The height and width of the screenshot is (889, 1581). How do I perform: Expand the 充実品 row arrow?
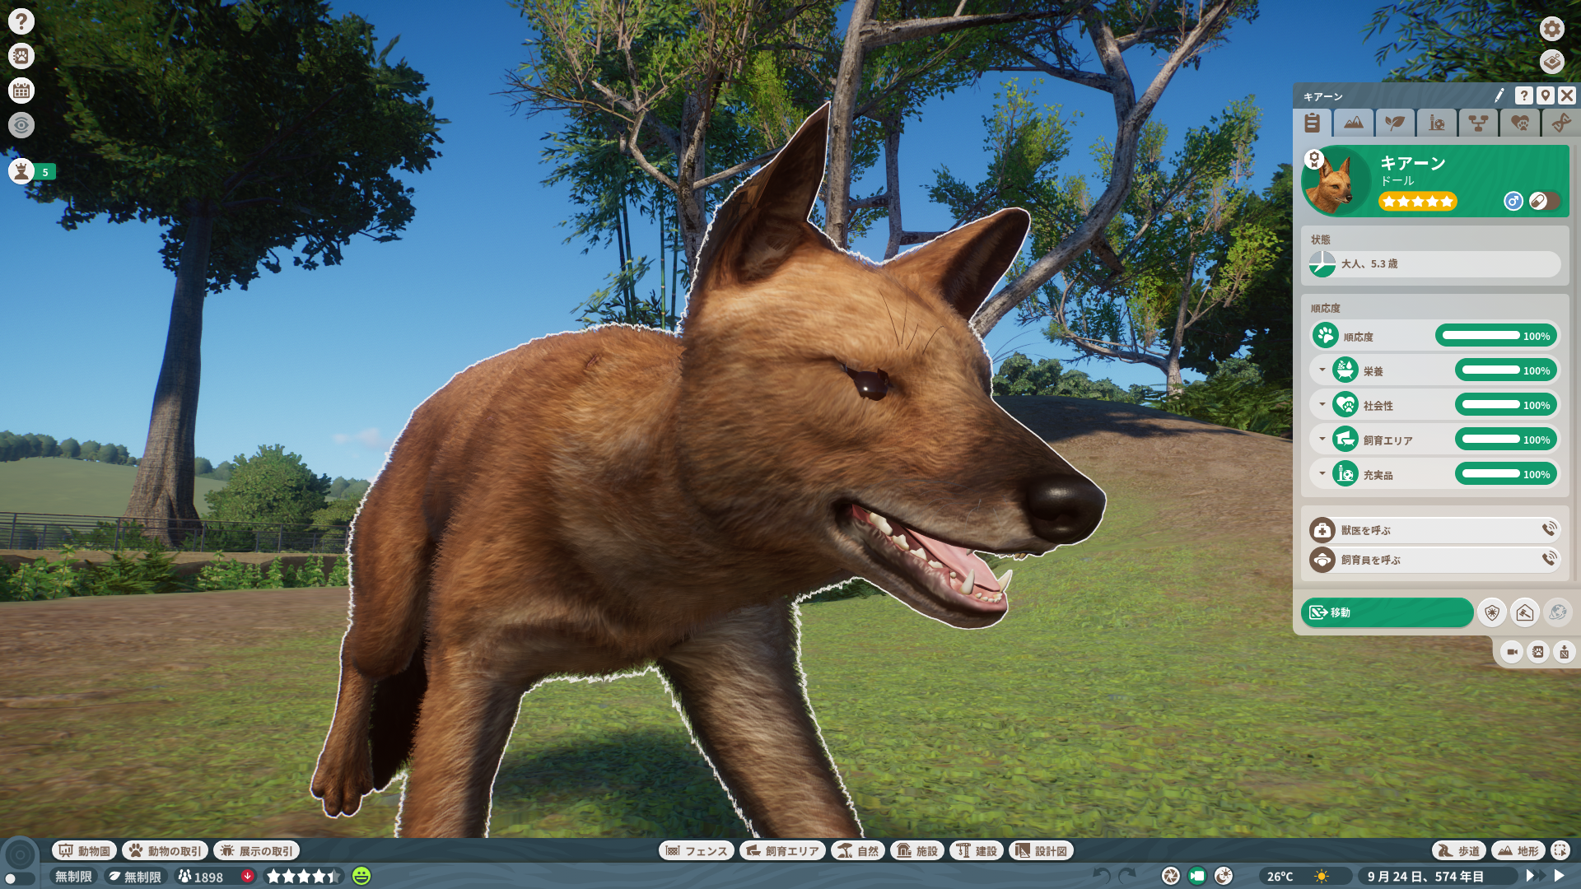(x=1322, y=473)
